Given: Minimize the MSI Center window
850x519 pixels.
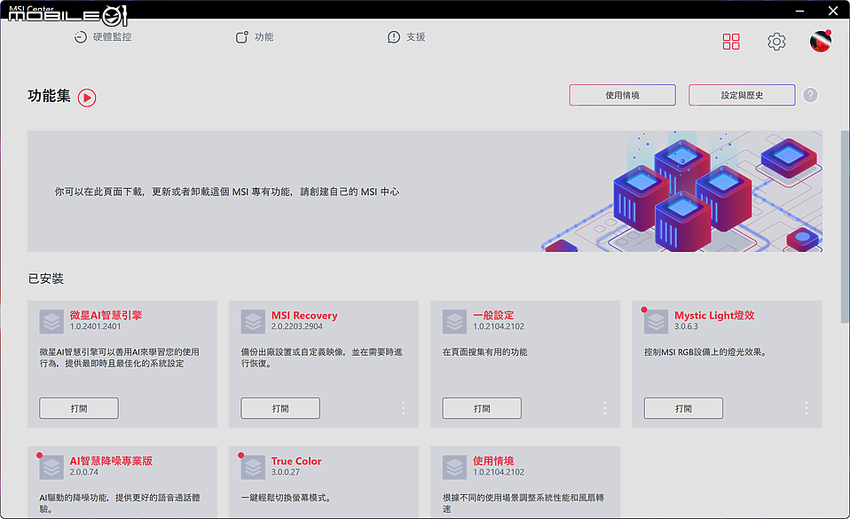Looking at the screenshot, I should (799, 11).
